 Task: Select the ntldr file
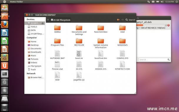coord(57,76)
